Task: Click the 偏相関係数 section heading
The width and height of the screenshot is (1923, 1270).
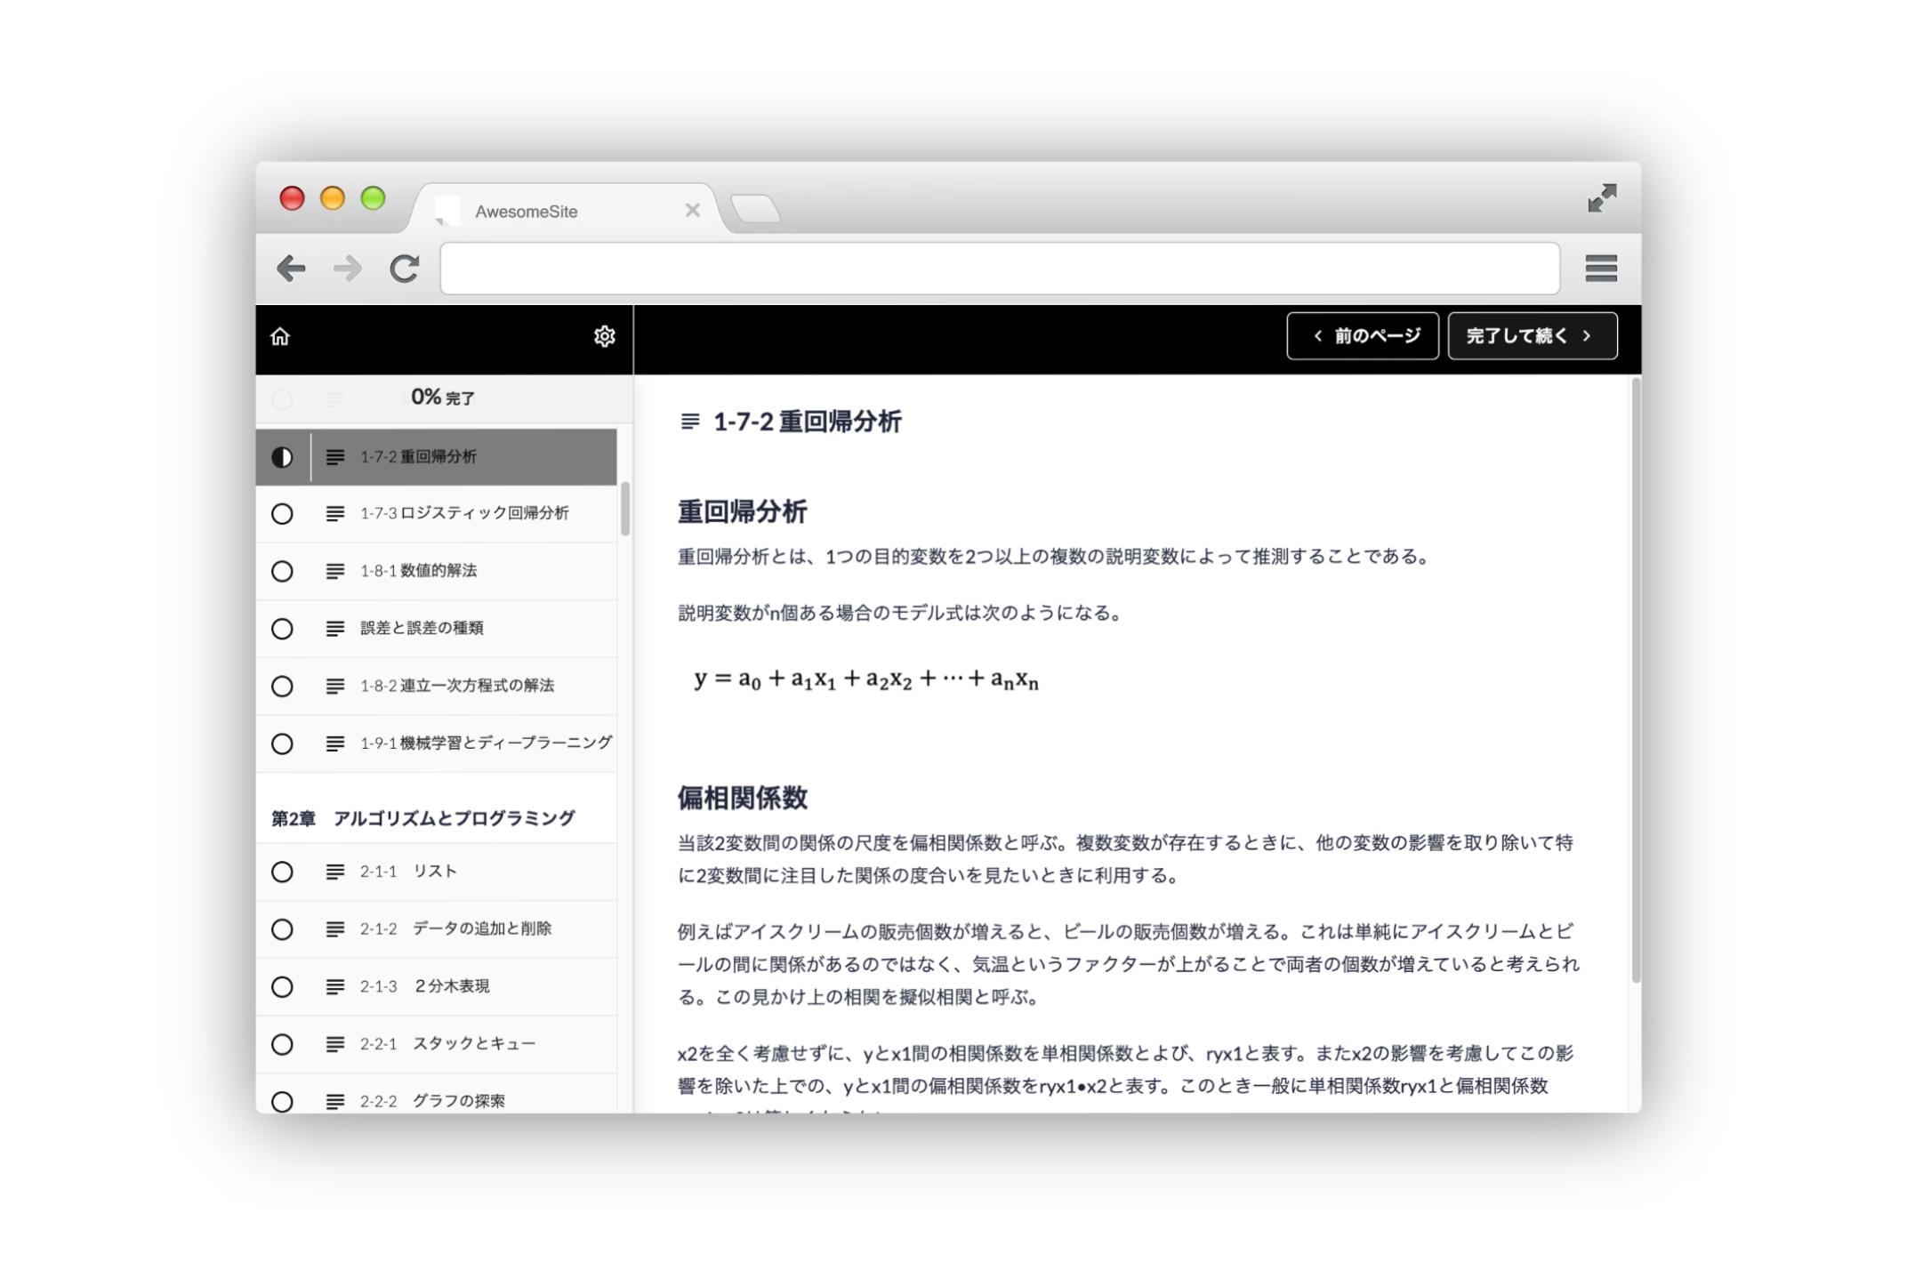Action: (x=742, y=798)
